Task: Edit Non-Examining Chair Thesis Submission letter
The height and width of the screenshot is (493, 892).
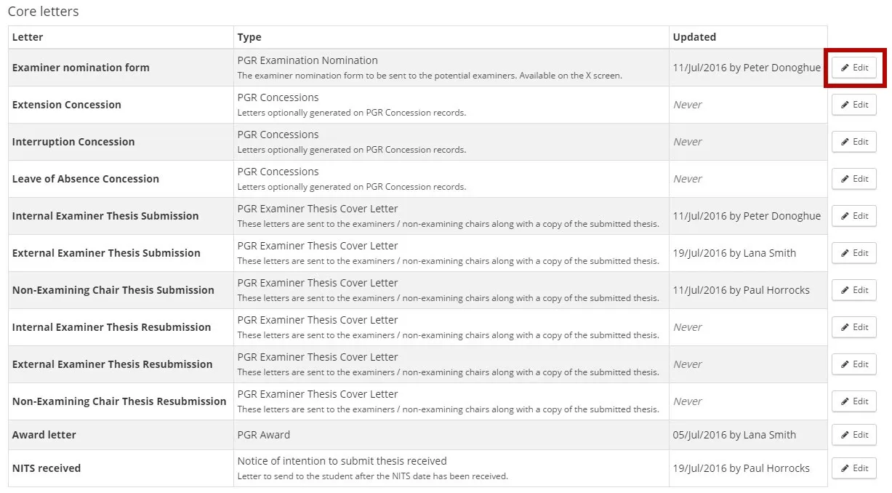Action: click(x=853, y=290)
